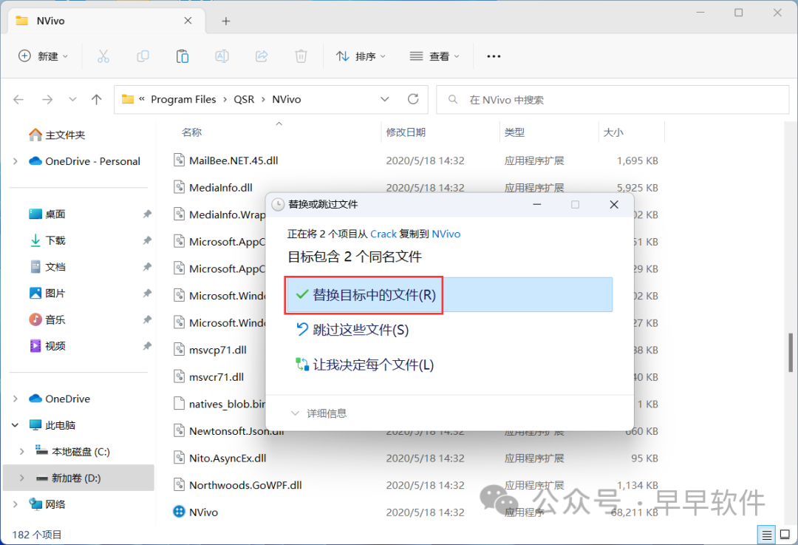Click the Copy icon in toolbar
This screenshot has width=798, height=545.
click(143, 56)
